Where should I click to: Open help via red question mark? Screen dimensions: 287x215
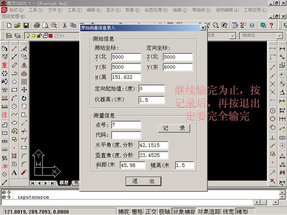[x=271, y=25]
